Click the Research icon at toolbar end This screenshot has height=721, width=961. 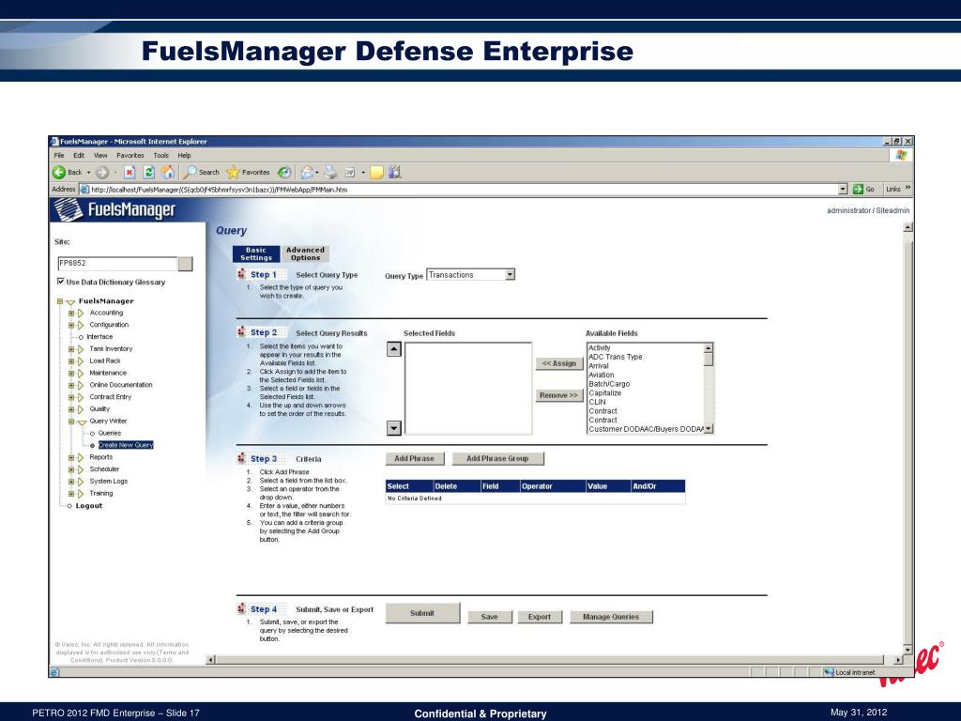coord(395,173)
